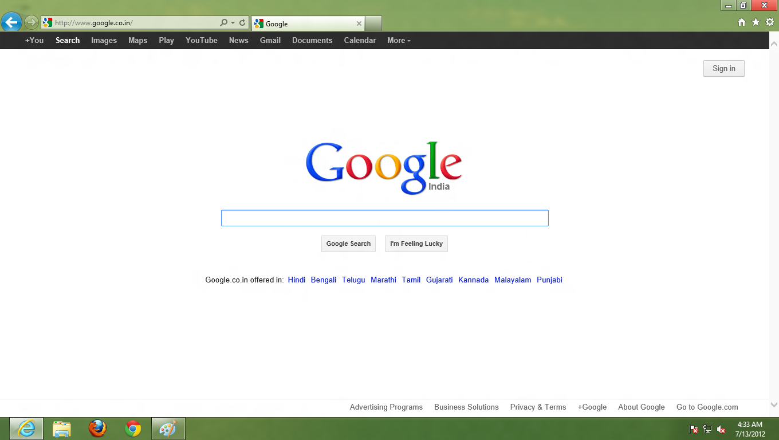Click Internet Explorer taskbar icon

coord(26,429)
